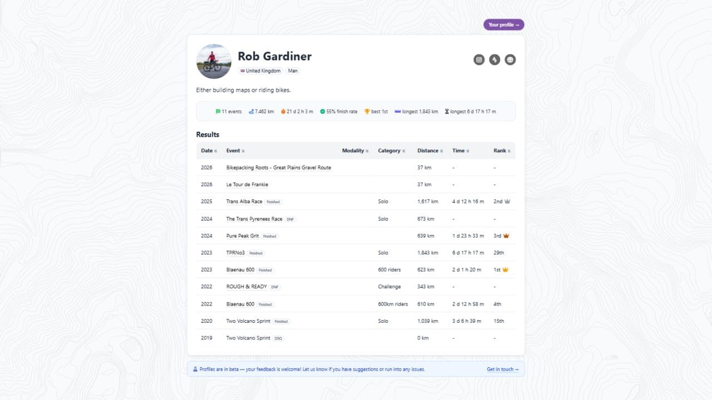712x400 pixels.
Task: Click the green flag events icon
Action: coord(218,112)
